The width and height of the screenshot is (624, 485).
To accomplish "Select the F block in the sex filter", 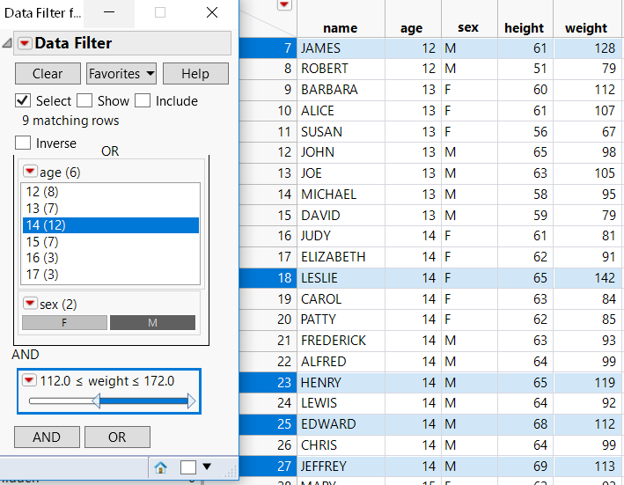I will [64, 323].
